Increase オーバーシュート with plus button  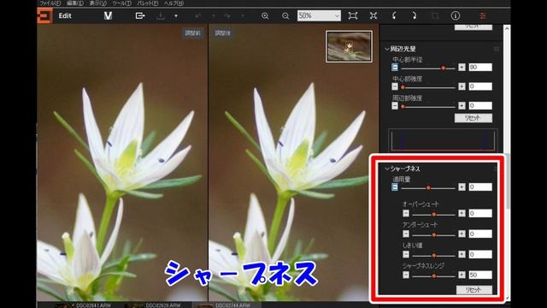(x=462, y=213)
